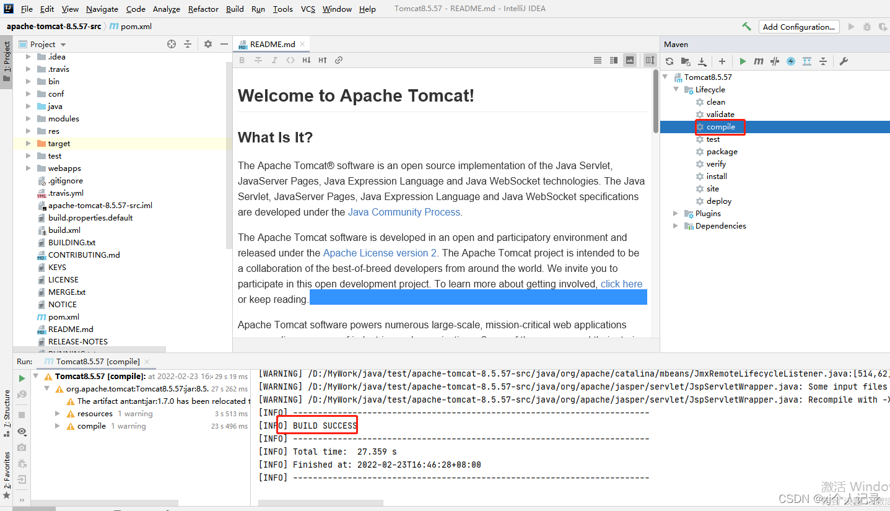Rerun build in Run panel
The image size is (890, 511).
pyautogui.click(x=22, y=378)
